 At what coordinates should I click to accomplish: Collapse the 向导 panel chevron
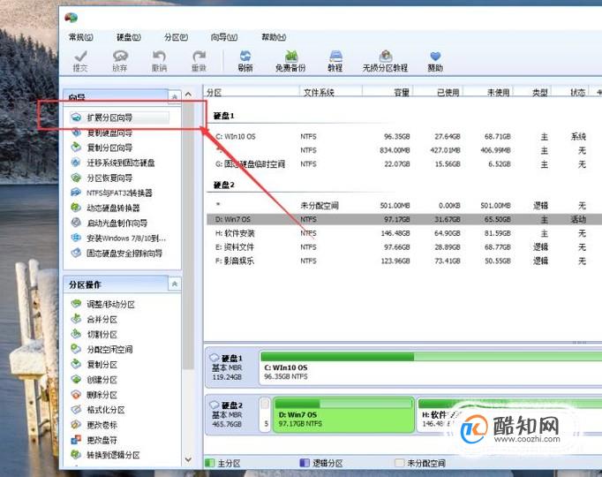pos(174,97)
